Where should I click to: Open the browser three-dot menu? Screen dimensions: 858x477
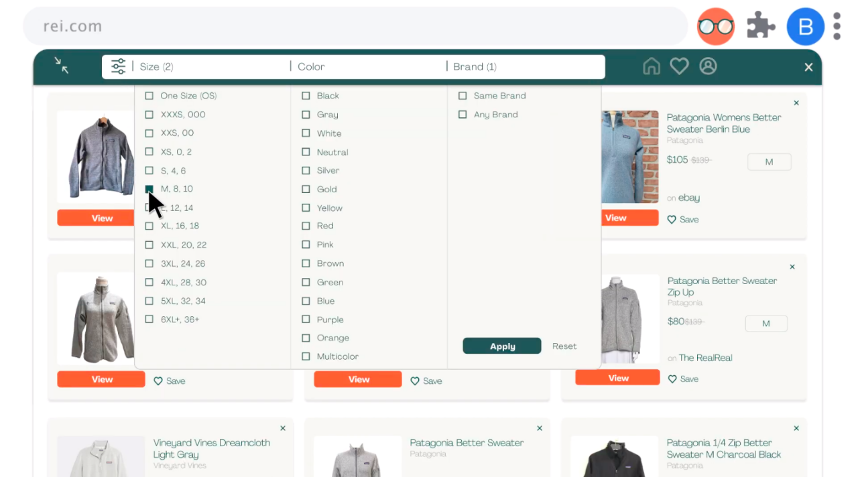pyautogui.click(x=837, y=27)
